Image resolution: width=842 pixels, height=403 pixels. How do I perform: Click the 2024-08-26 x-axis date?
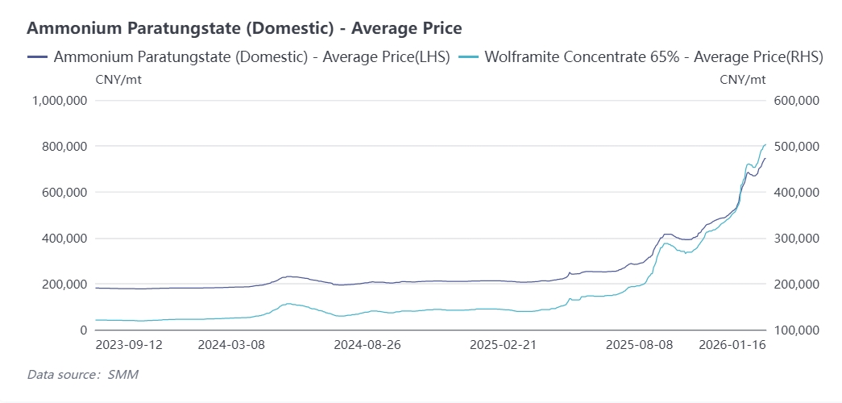[367, 345]
